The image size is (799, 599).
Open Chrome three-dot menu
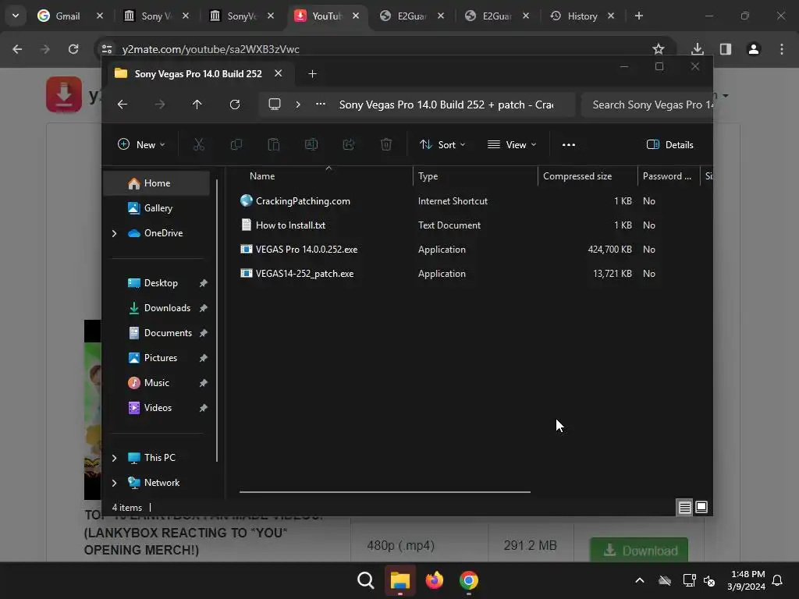pyautogui.click(x=782, y=49)
